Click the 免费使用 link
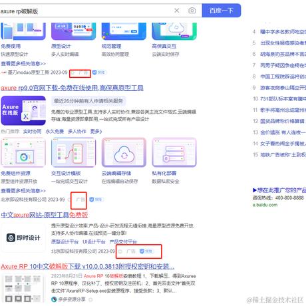This screenshot has height=306, width=306. (x=11, y=46)
